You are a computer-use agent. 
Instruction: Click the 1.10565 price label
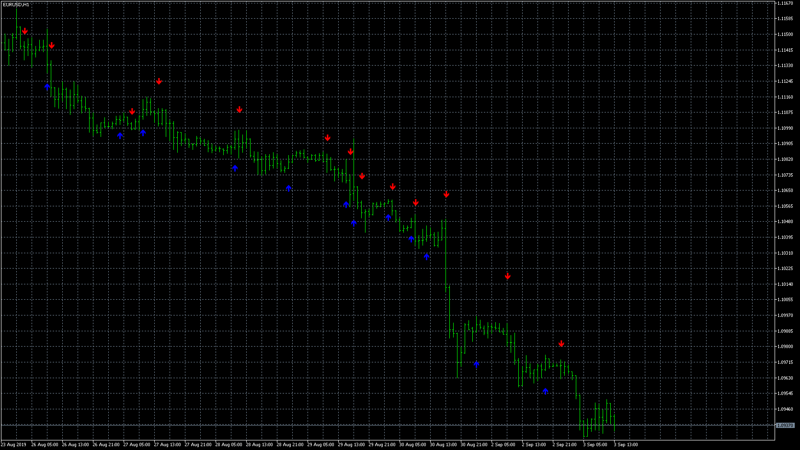click(x=786, y=206)
